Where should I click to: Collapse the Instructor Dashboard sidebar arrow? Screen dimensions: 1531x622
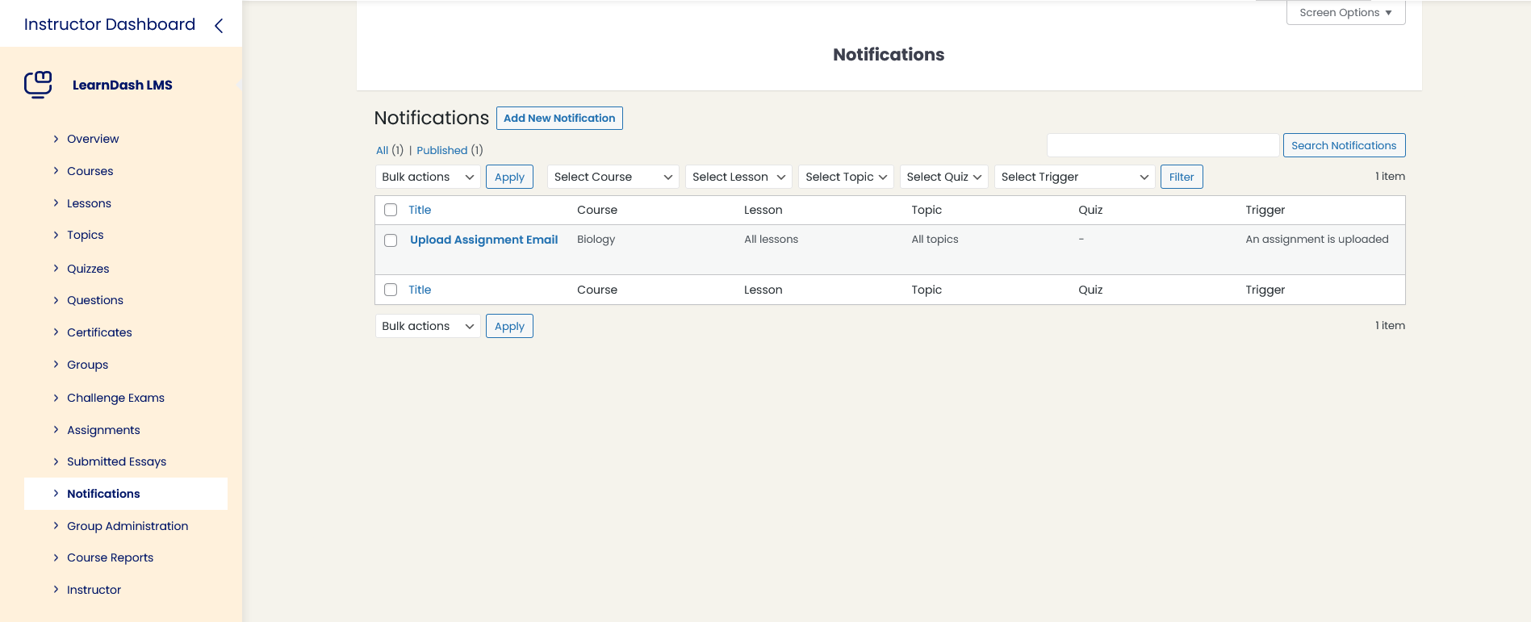click(x=219, y=26)
